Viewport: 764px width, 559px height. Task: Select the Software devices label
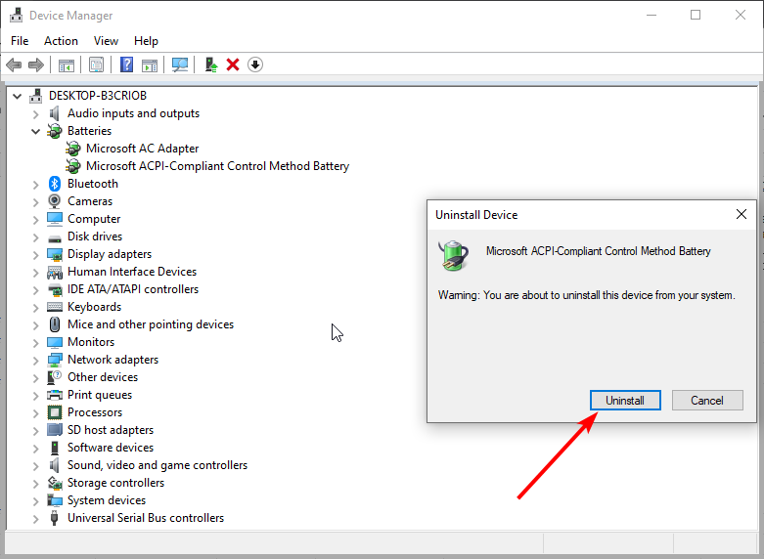[x=111, y=448]
